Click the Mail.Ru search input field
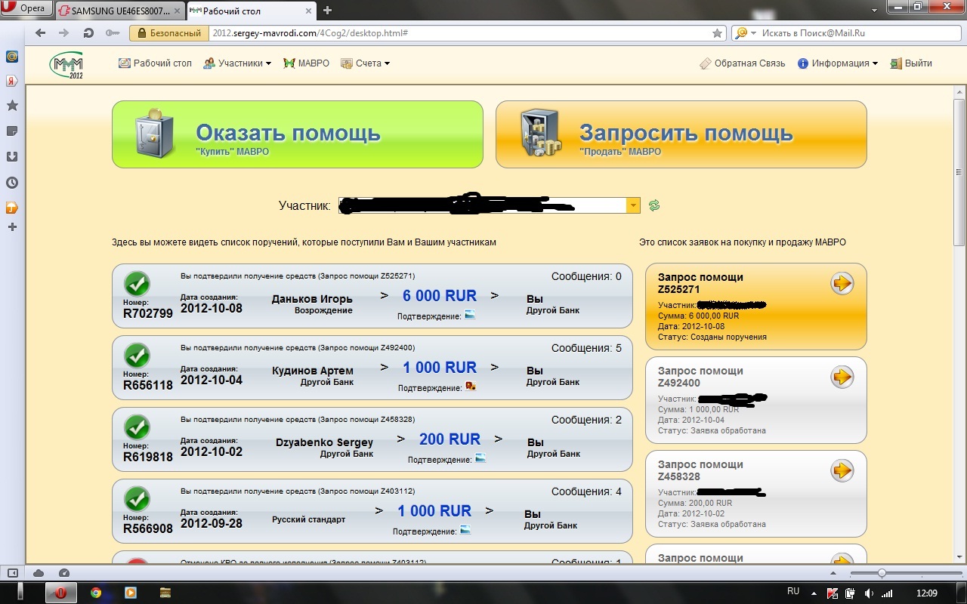 857,33
